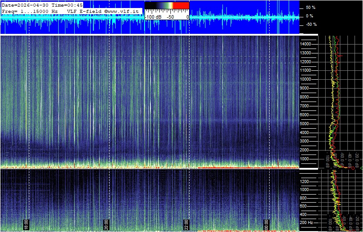
Task: Click the 18:00 time marker label
Action: [x=26, y=224]
